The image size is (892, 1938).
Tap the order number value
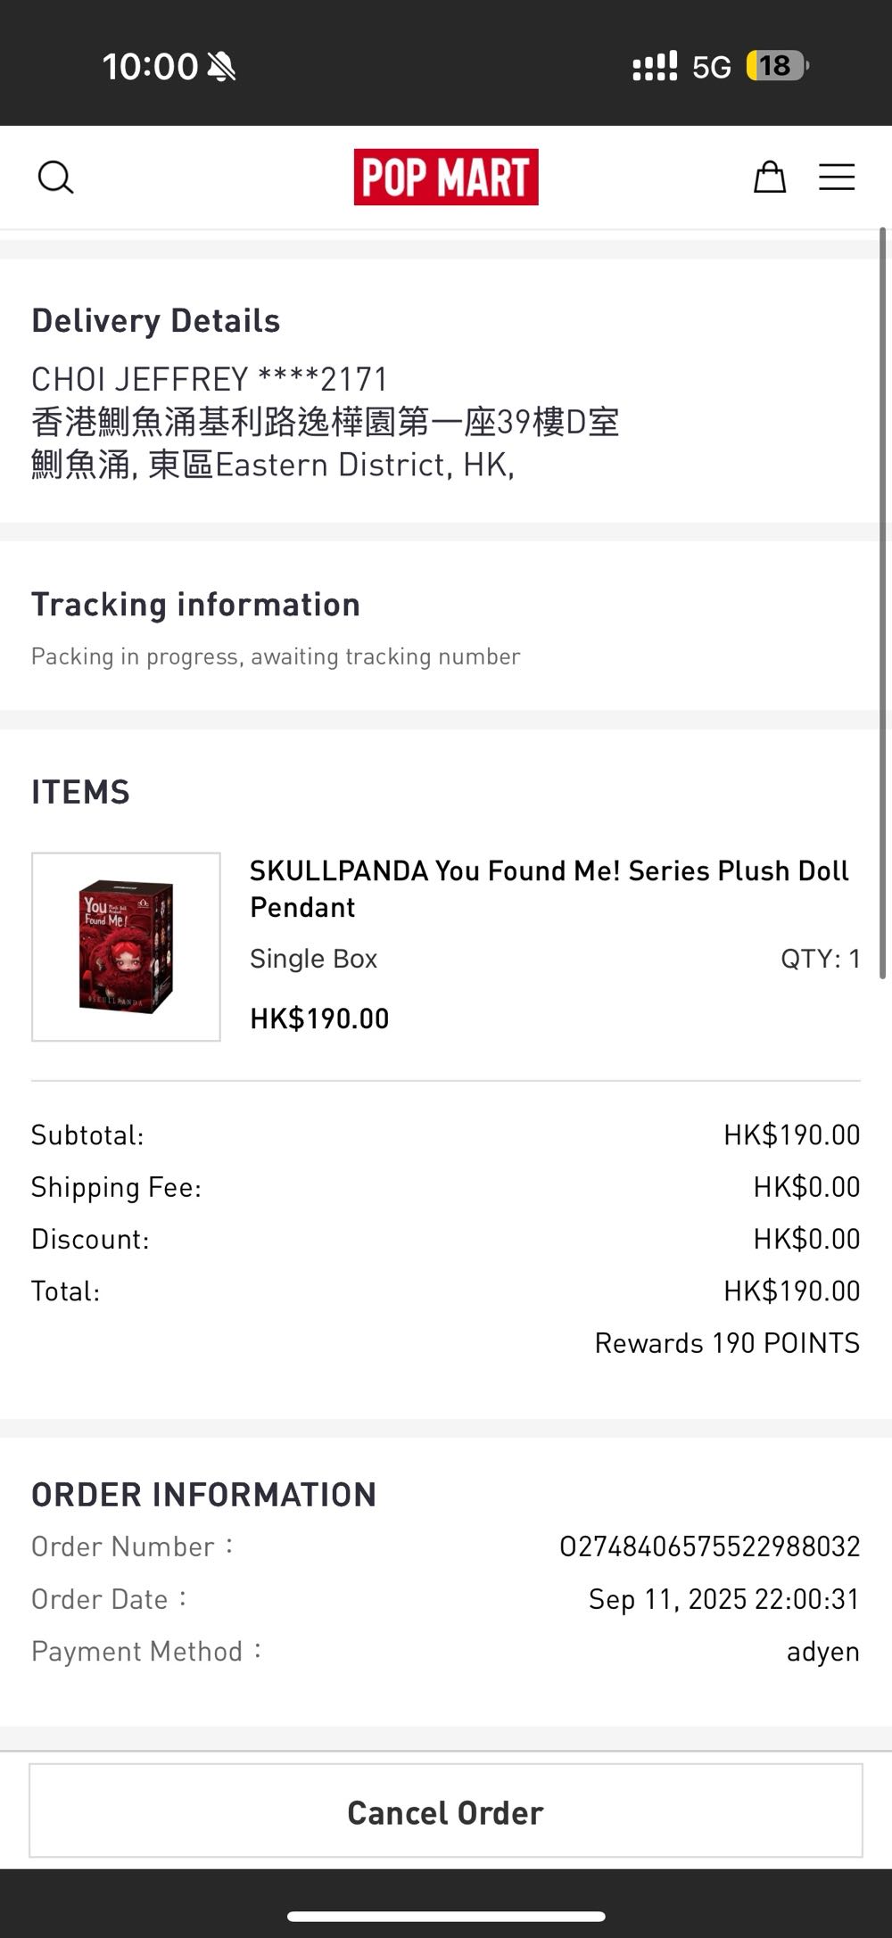(709, 1546)
